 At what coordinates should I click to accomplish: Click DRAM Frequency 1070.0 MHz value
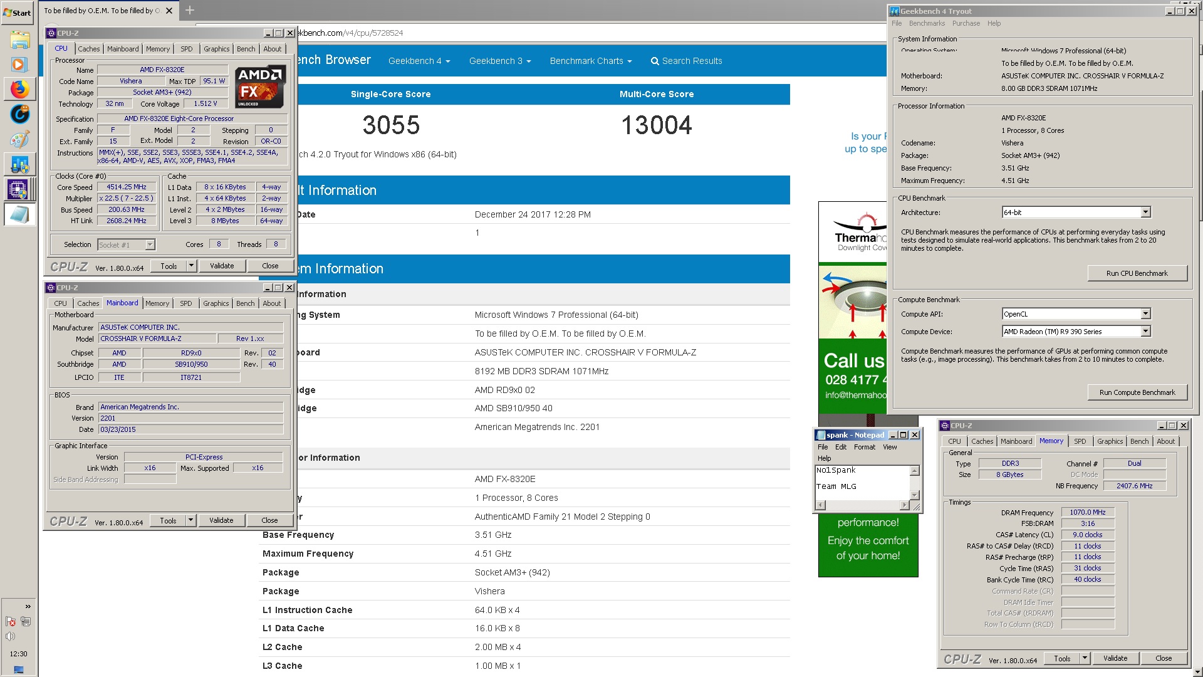[x=1088, y=512]
